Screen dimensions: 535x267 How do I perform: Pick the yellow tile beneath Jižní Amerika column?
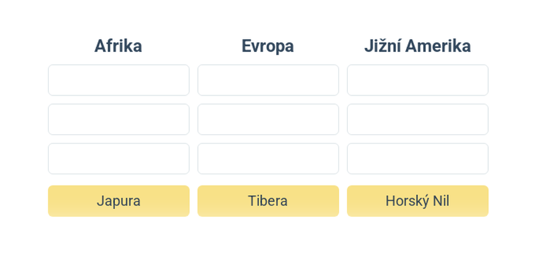417,201
